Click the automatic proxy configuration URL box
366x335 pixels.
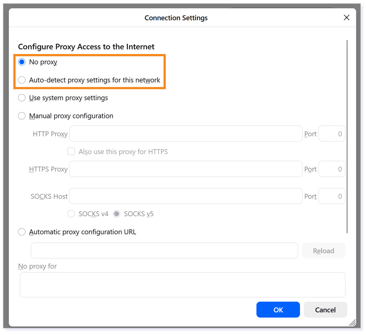[164, 250]
